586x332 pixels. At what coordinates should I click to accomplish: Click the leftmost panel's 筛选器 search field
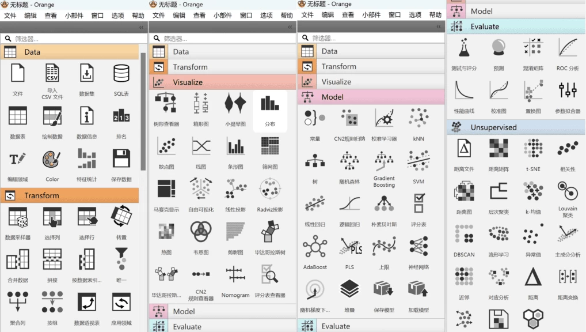pyautogui.click(x=72, y=39)
